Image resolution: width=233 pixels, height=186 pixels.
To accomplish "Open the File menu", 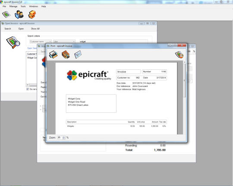I will [x=4, y=6].
